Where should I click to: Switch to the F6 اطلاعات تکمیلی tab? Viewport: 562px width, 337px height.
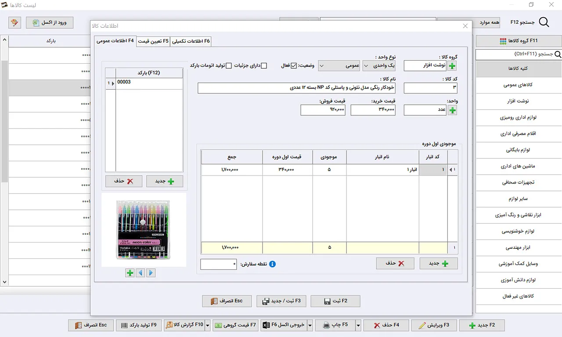191,41
